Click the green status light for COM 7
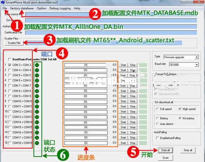The width and height of the screenshot is (205, 162). pos(37,86)
